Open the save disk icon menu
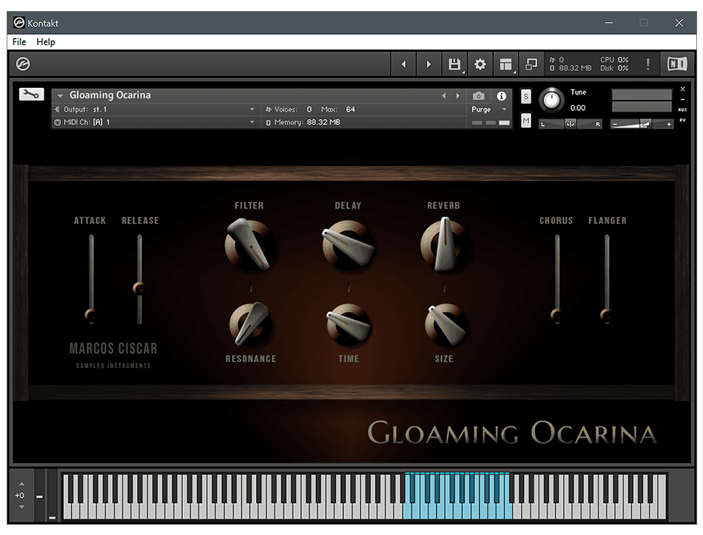This screenshot has width=703, height=535. [454, 64]
